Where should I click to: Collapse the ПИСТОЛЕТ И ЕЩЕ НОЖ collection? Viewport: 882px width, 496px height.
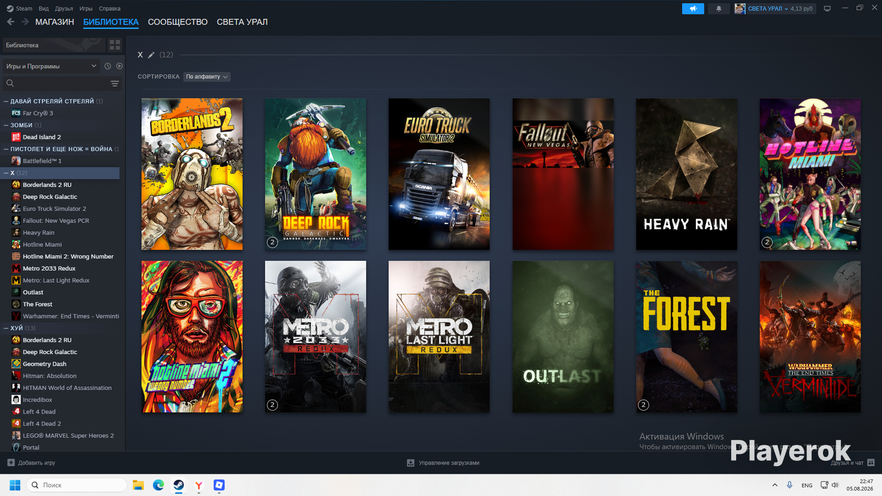coord(6,149)
